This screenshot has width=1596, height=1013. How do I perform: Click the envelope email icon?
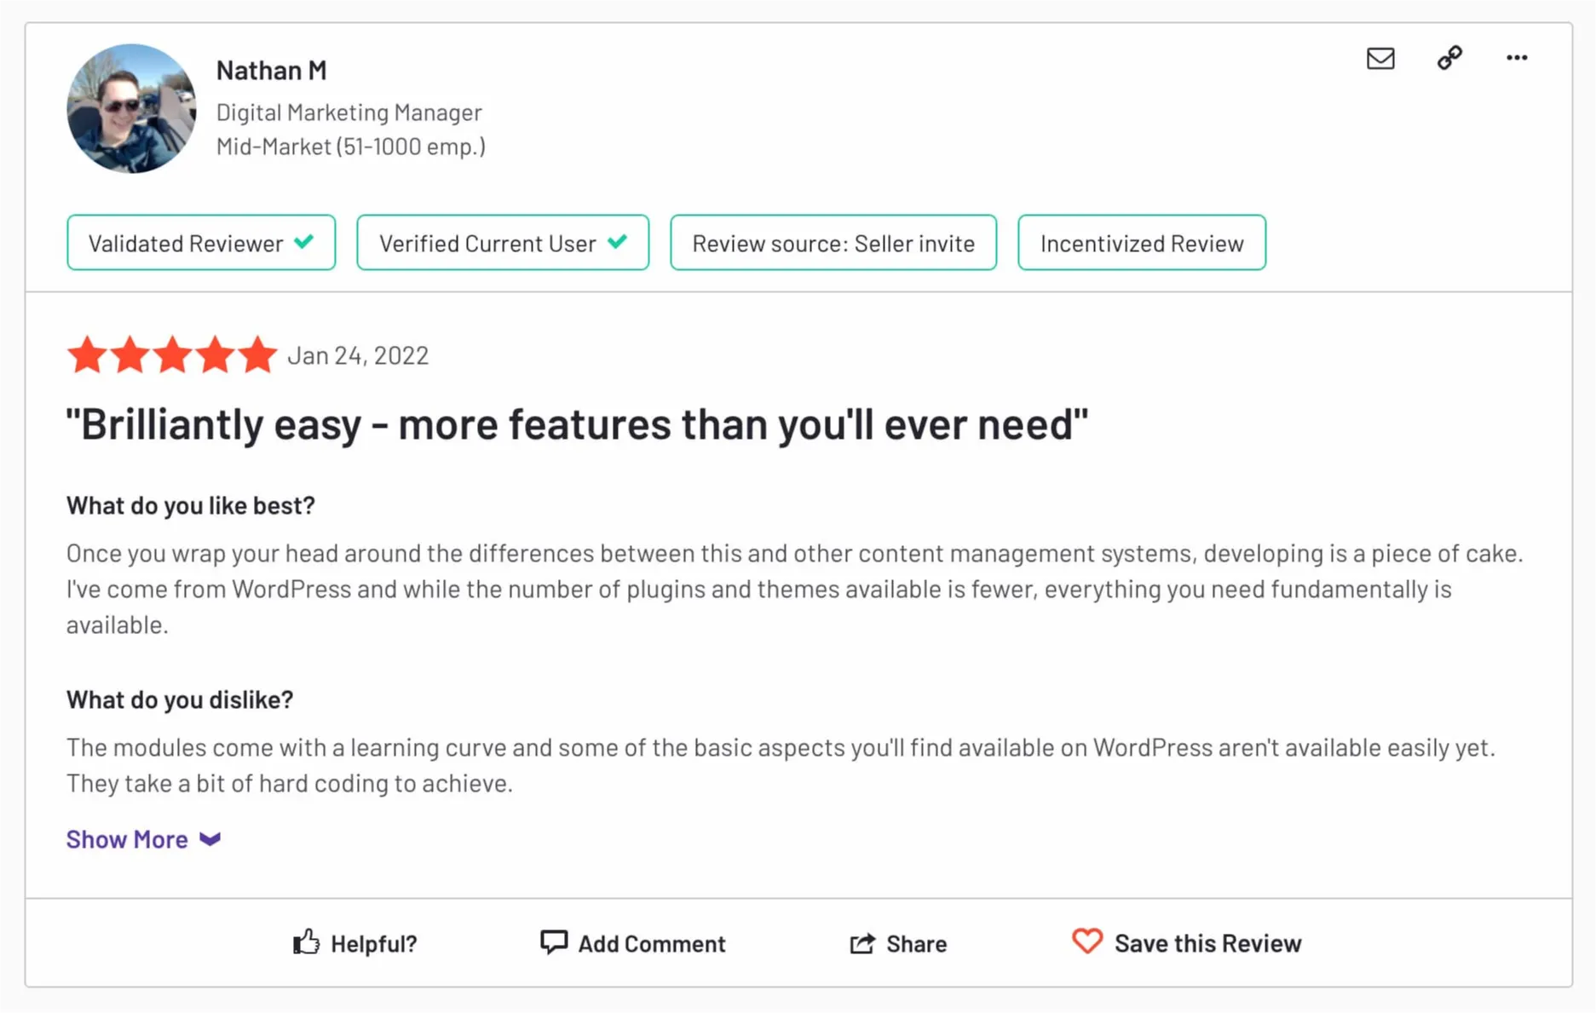coord(1380,58)
